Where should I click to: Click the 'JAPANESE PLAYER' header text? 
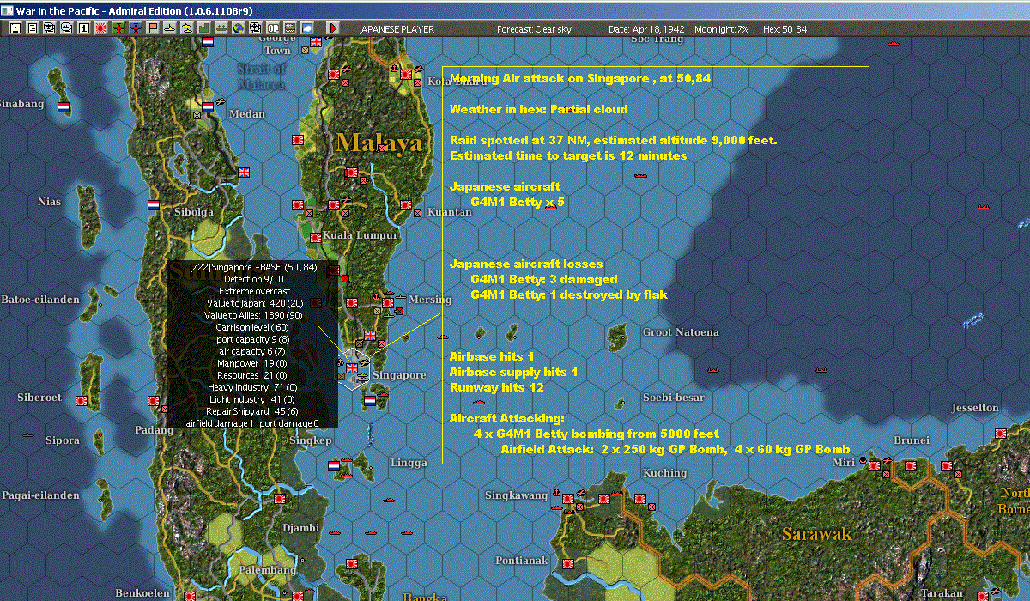tap(397, 28)
